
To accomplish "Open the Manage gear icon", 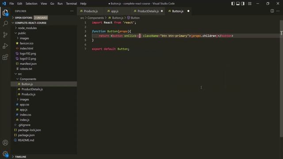I will coord(5,154).
